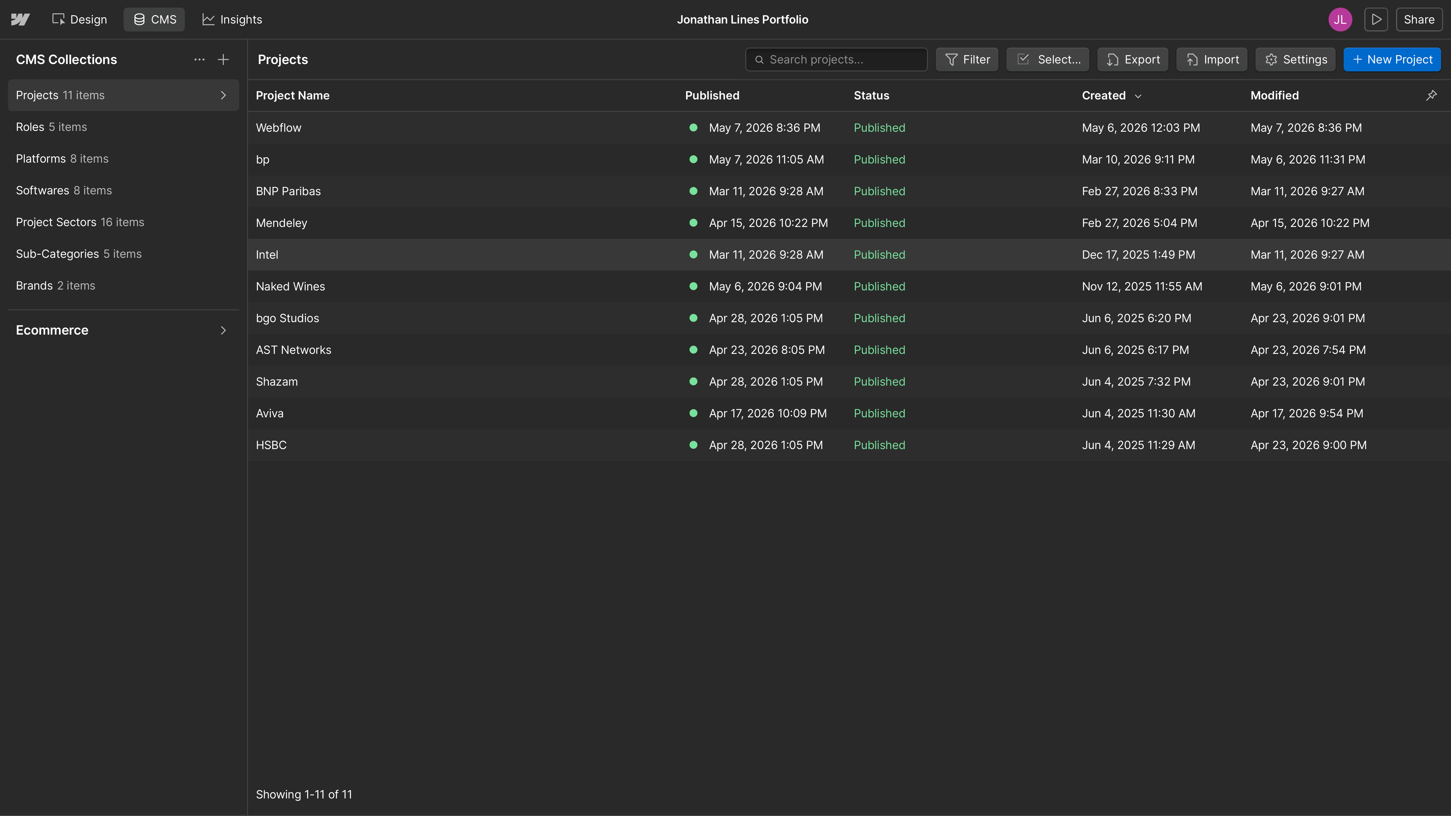Click Created date Nov 12, 2025 11:55 AM
1451x816 pixels.
click(x=1142, y=287)
